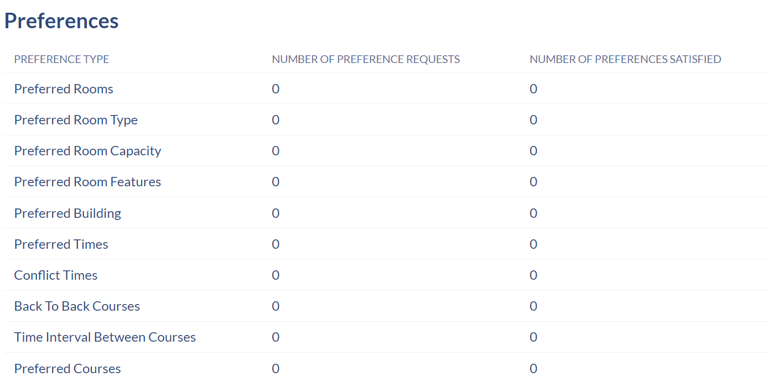This screenshot has width=769, height=382.
Task: Select the Preferred Room Features row label
Action: point(87,182)
